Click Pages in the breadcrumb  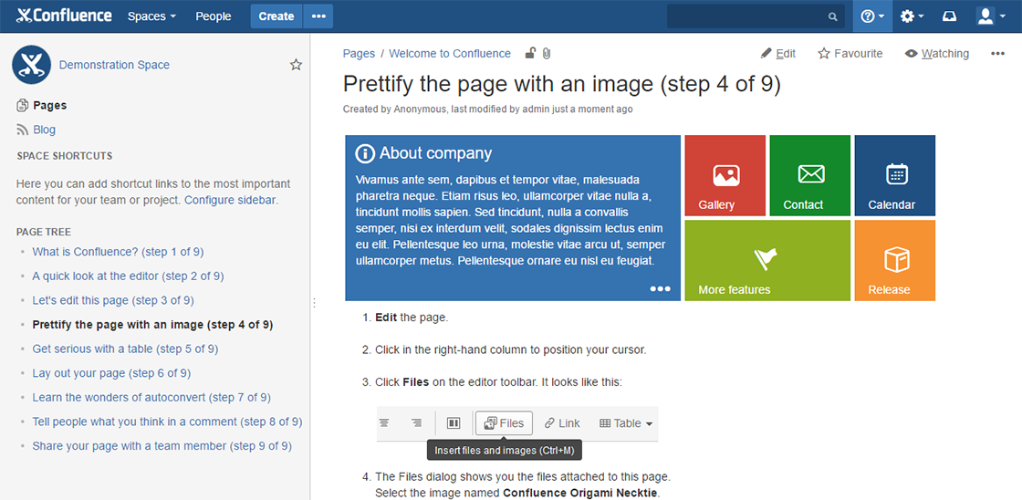click(x=360, y=54)
